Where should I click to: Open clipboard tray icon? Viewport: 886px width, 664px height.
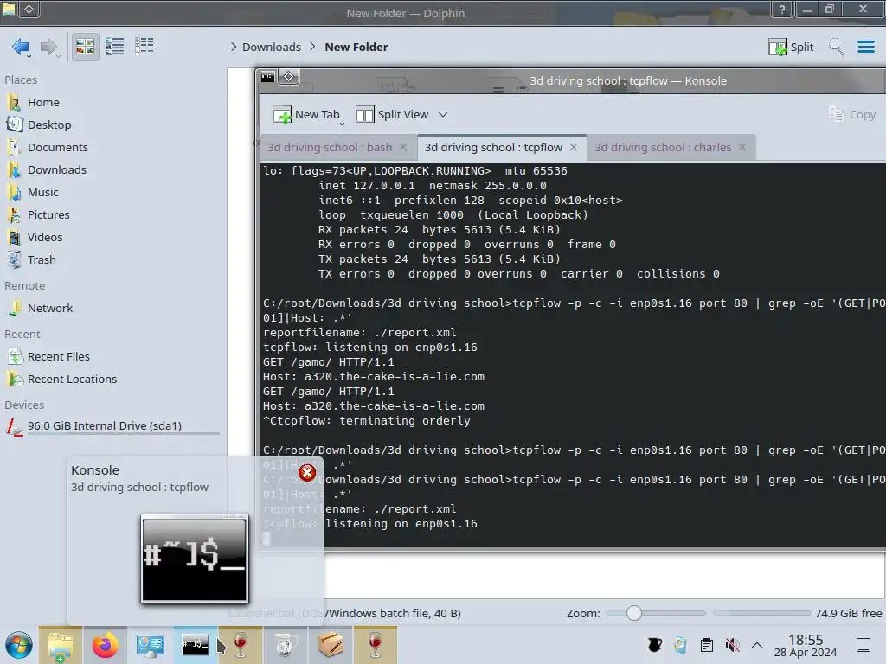click(x=706, y=645)
